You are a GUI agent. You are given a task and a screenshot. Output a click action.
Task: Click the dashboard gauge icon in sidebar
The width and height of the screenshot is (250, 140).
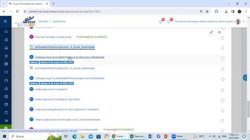(6, 80)
